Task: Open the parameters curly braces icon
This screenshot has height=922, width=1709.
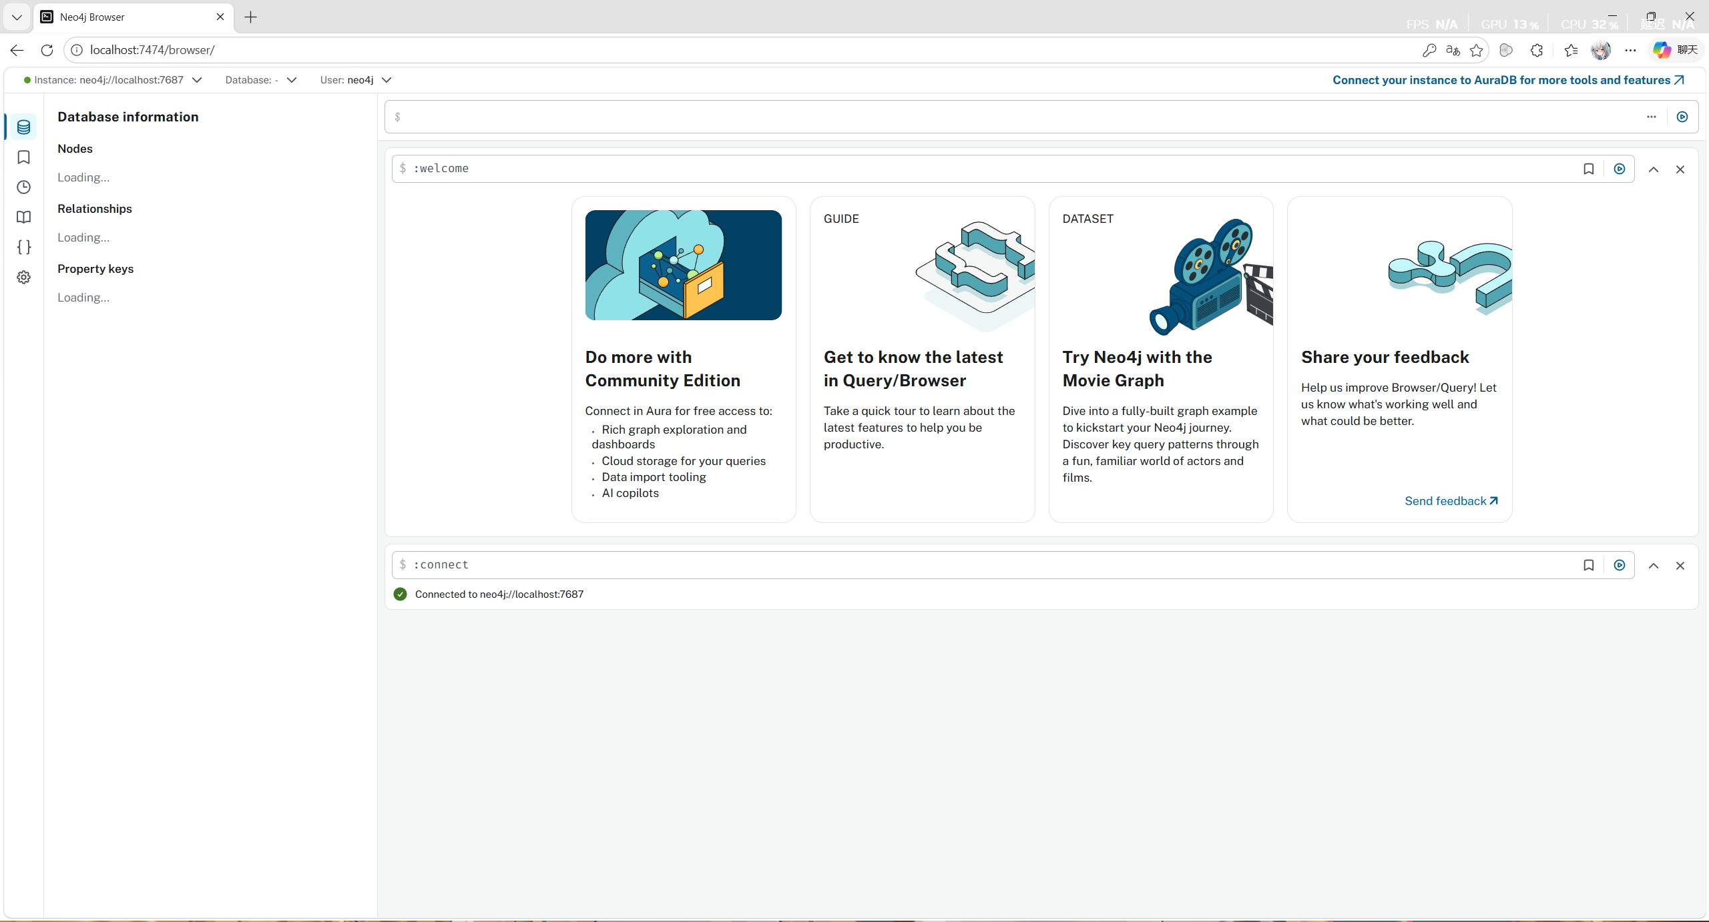Action: click(23, 248)
